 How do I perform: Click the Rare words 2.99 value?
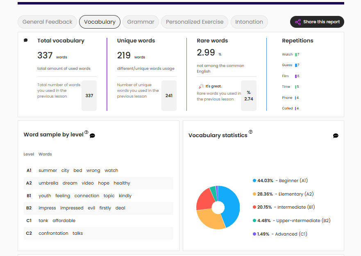pyautogui.click(x=206, y=53)
